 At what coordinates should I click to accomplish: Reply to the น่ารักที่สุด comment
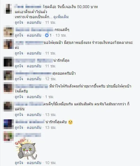(x=34, y=66)
